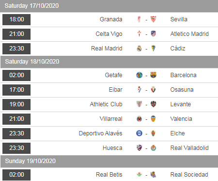Click the Granada club crest icon

pyautogui.click(x=139, y=19)
